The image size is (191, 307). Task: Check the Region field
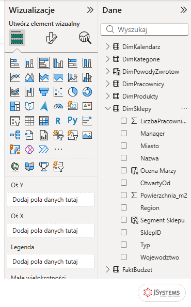click(124, 207)
